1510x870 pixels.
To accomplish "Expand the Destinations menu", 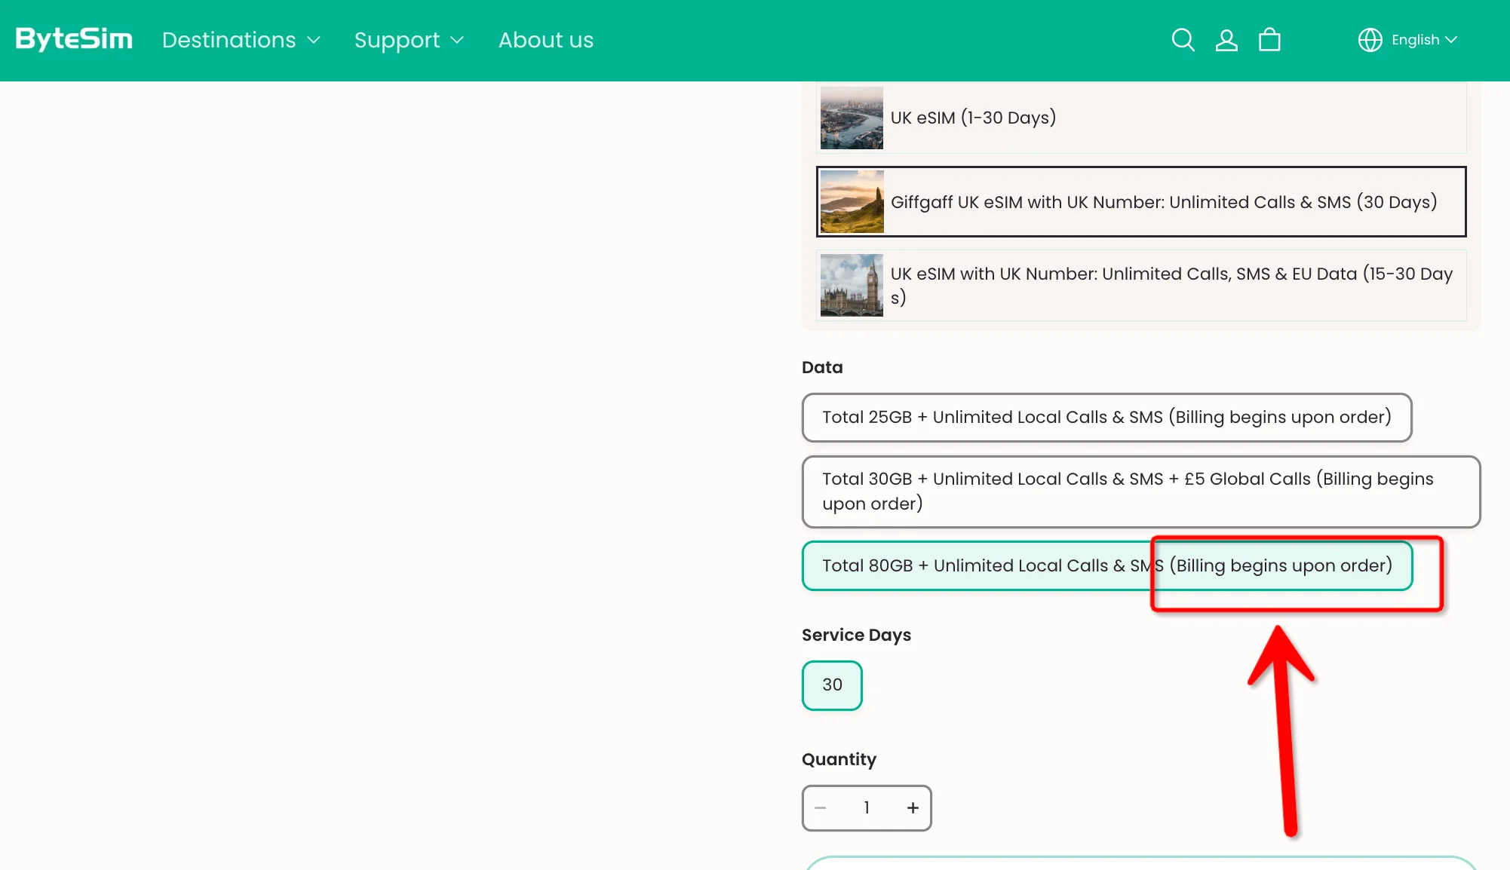I will [241, 40].
